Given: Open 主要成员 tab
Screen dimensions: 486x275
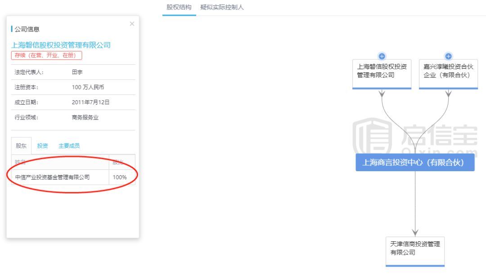Looking at the screenshot, I should (69, 146).
